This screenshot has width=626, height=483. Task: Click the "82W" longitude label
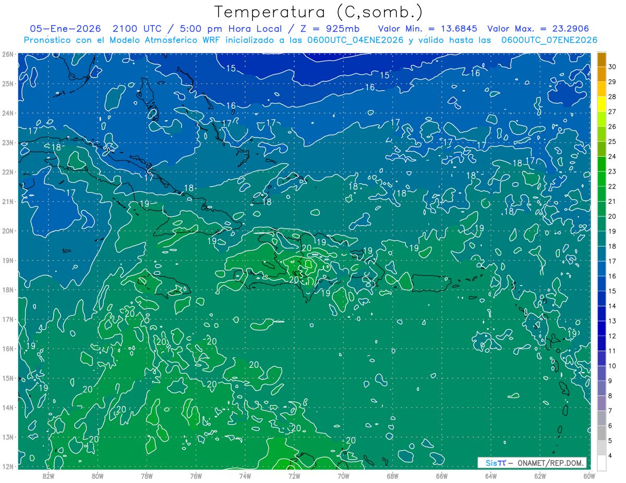[49, 476]
